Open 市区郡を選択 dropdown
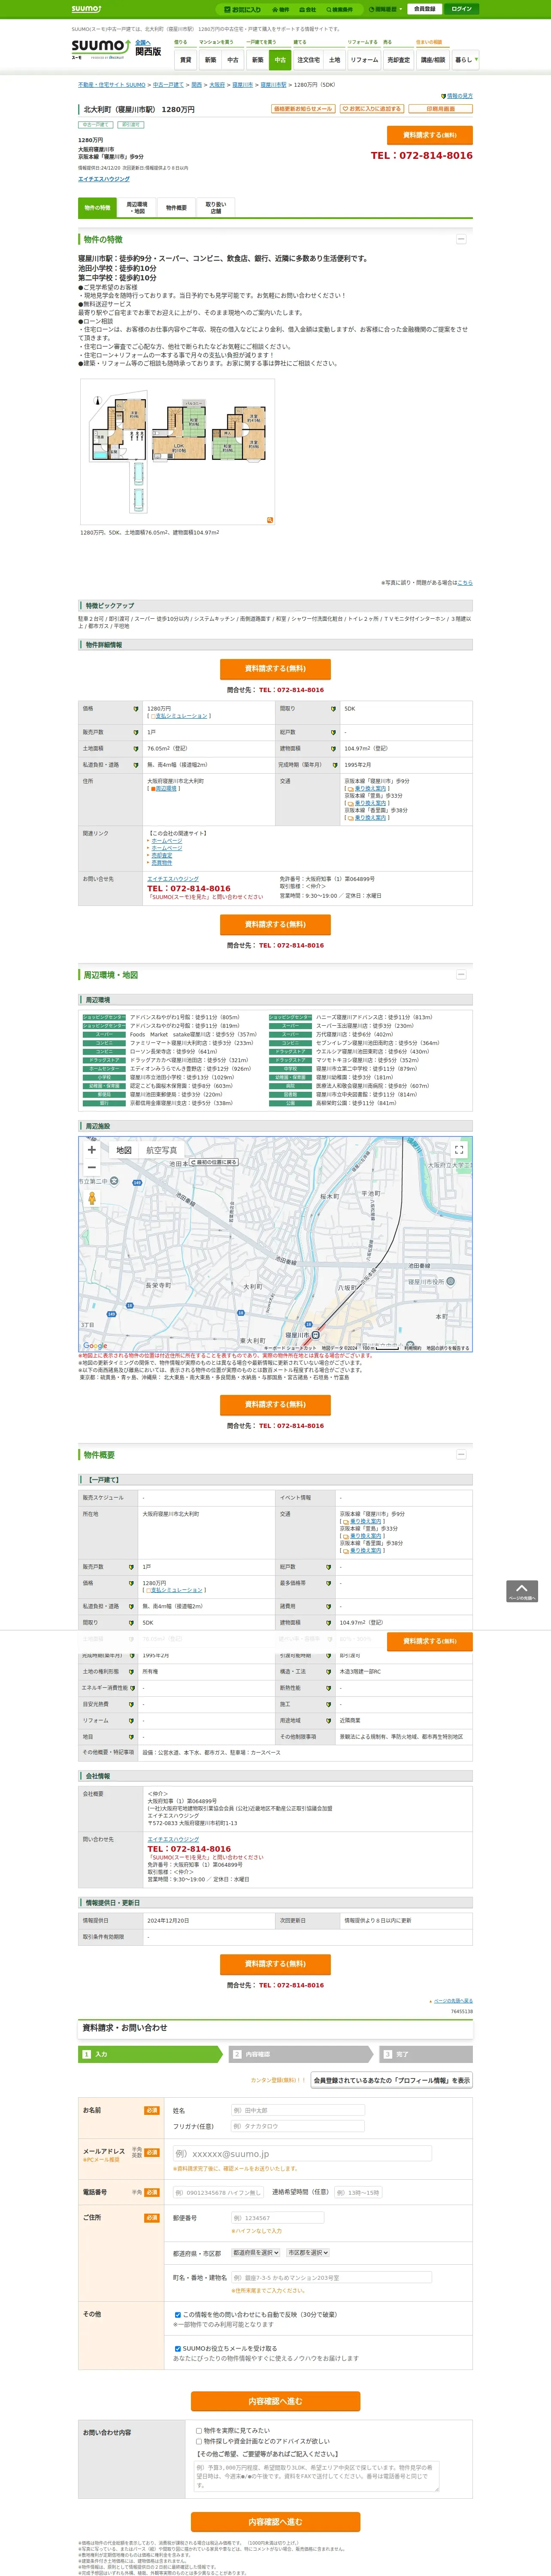Screen dimensions: 551x2576 (x=308, y=2253)
